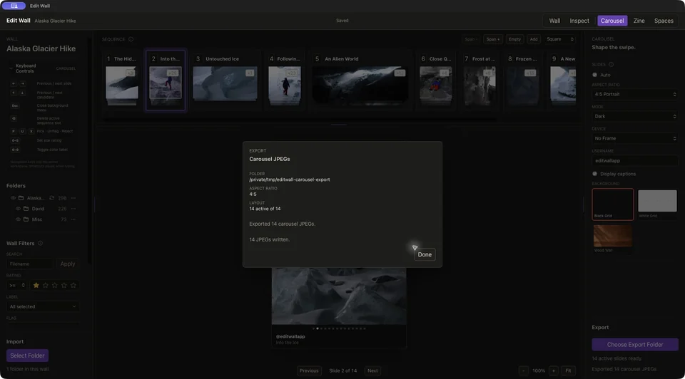This screenshot has width=685, height=379.
Task: Zoom in with the plus button
Action: pyautogui.click(x=553, y=370)
